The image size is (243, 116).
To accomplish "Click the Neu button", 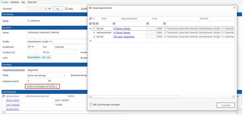I will 58,9.
